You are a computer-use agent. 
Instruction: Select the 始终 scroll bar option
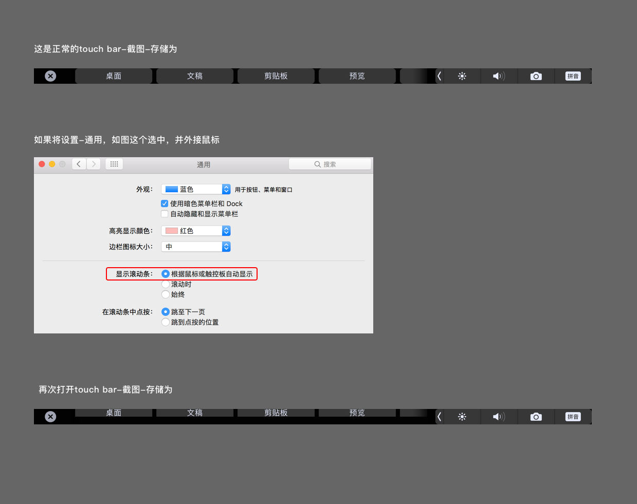pos(166,294)
